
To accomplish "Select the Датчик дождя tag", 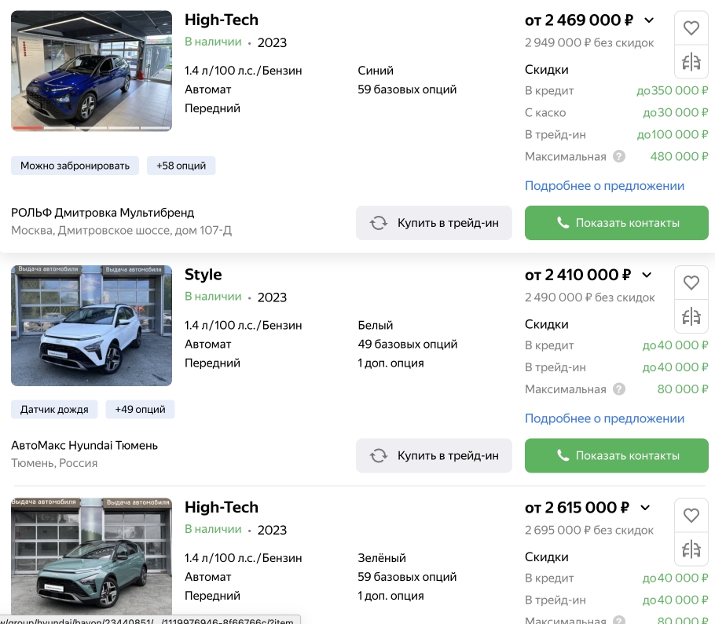I will (54, 410).
